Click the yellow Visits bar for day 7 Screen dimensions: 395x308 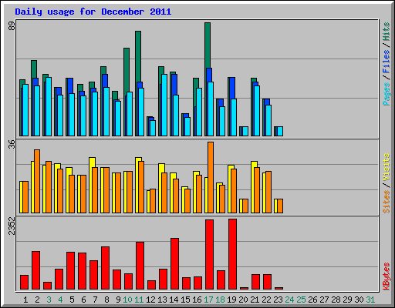(x=92, y=162)
